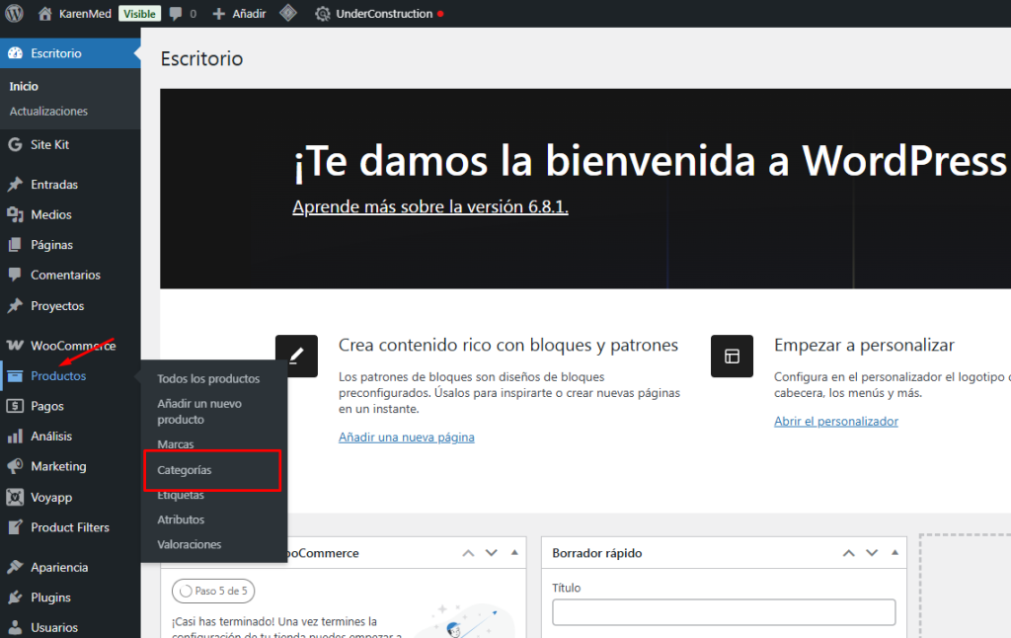Viewport: 1011px width, 638px height.
Task: Open Medios via its media icon
Action: [x=15, y=214]
